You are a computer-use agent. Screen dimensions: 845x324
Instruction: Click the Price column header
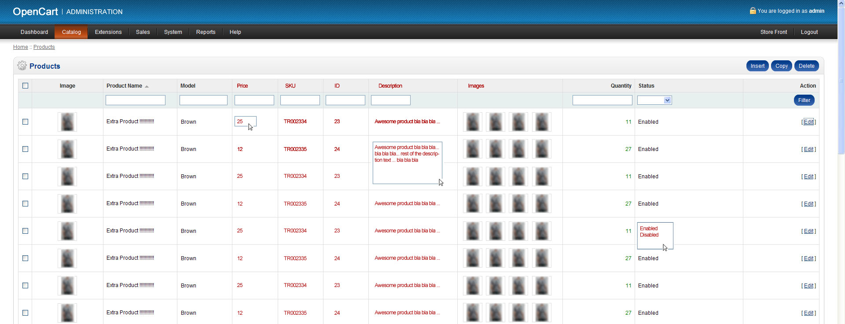tap(242, 86)
